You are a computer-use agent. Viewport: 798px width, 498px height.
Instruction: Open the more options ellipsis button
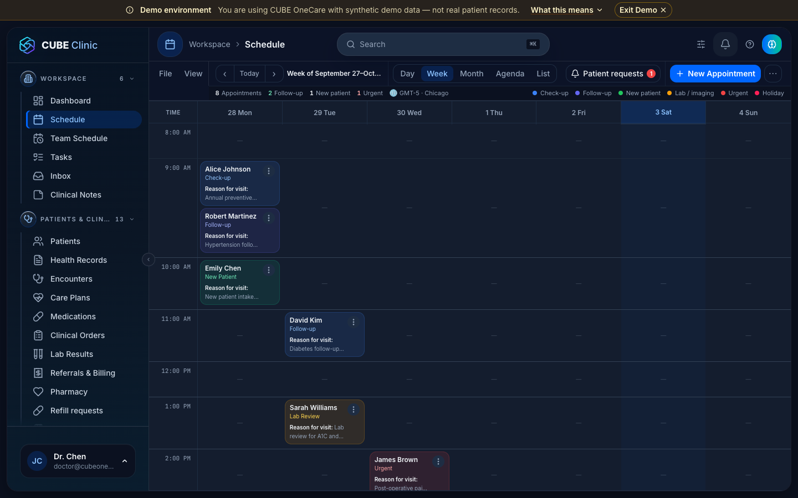(773, 74)
